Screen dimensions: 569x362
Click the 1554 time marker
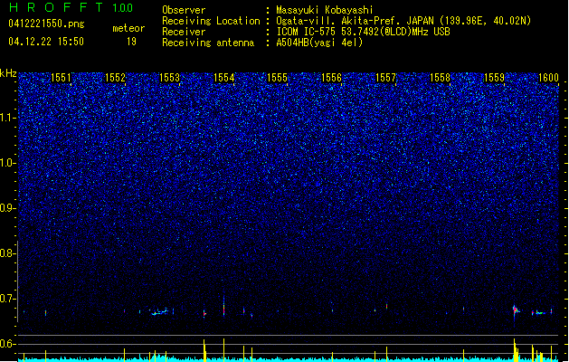click(x=224, y=78)
